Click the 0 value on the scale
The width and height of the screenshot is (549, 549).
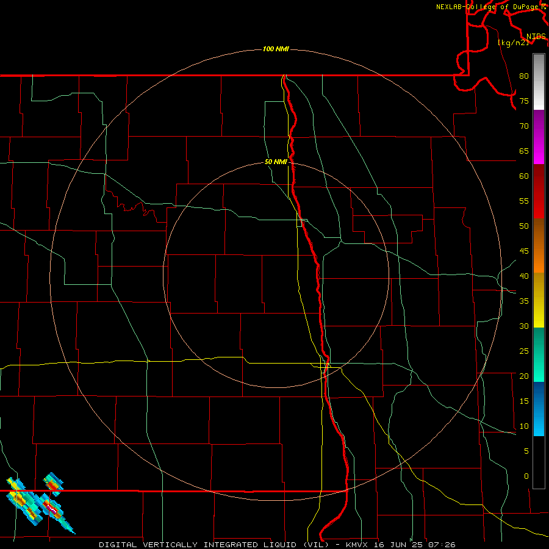click(526, 476)
